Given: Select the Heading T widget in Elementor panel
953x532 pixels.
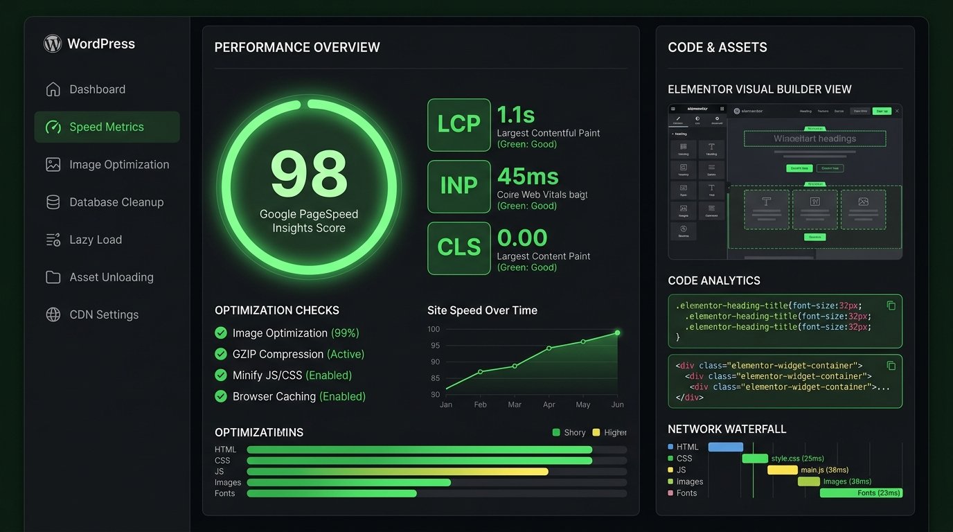Looking at the screenshot, I should click(x=711, y=150).
